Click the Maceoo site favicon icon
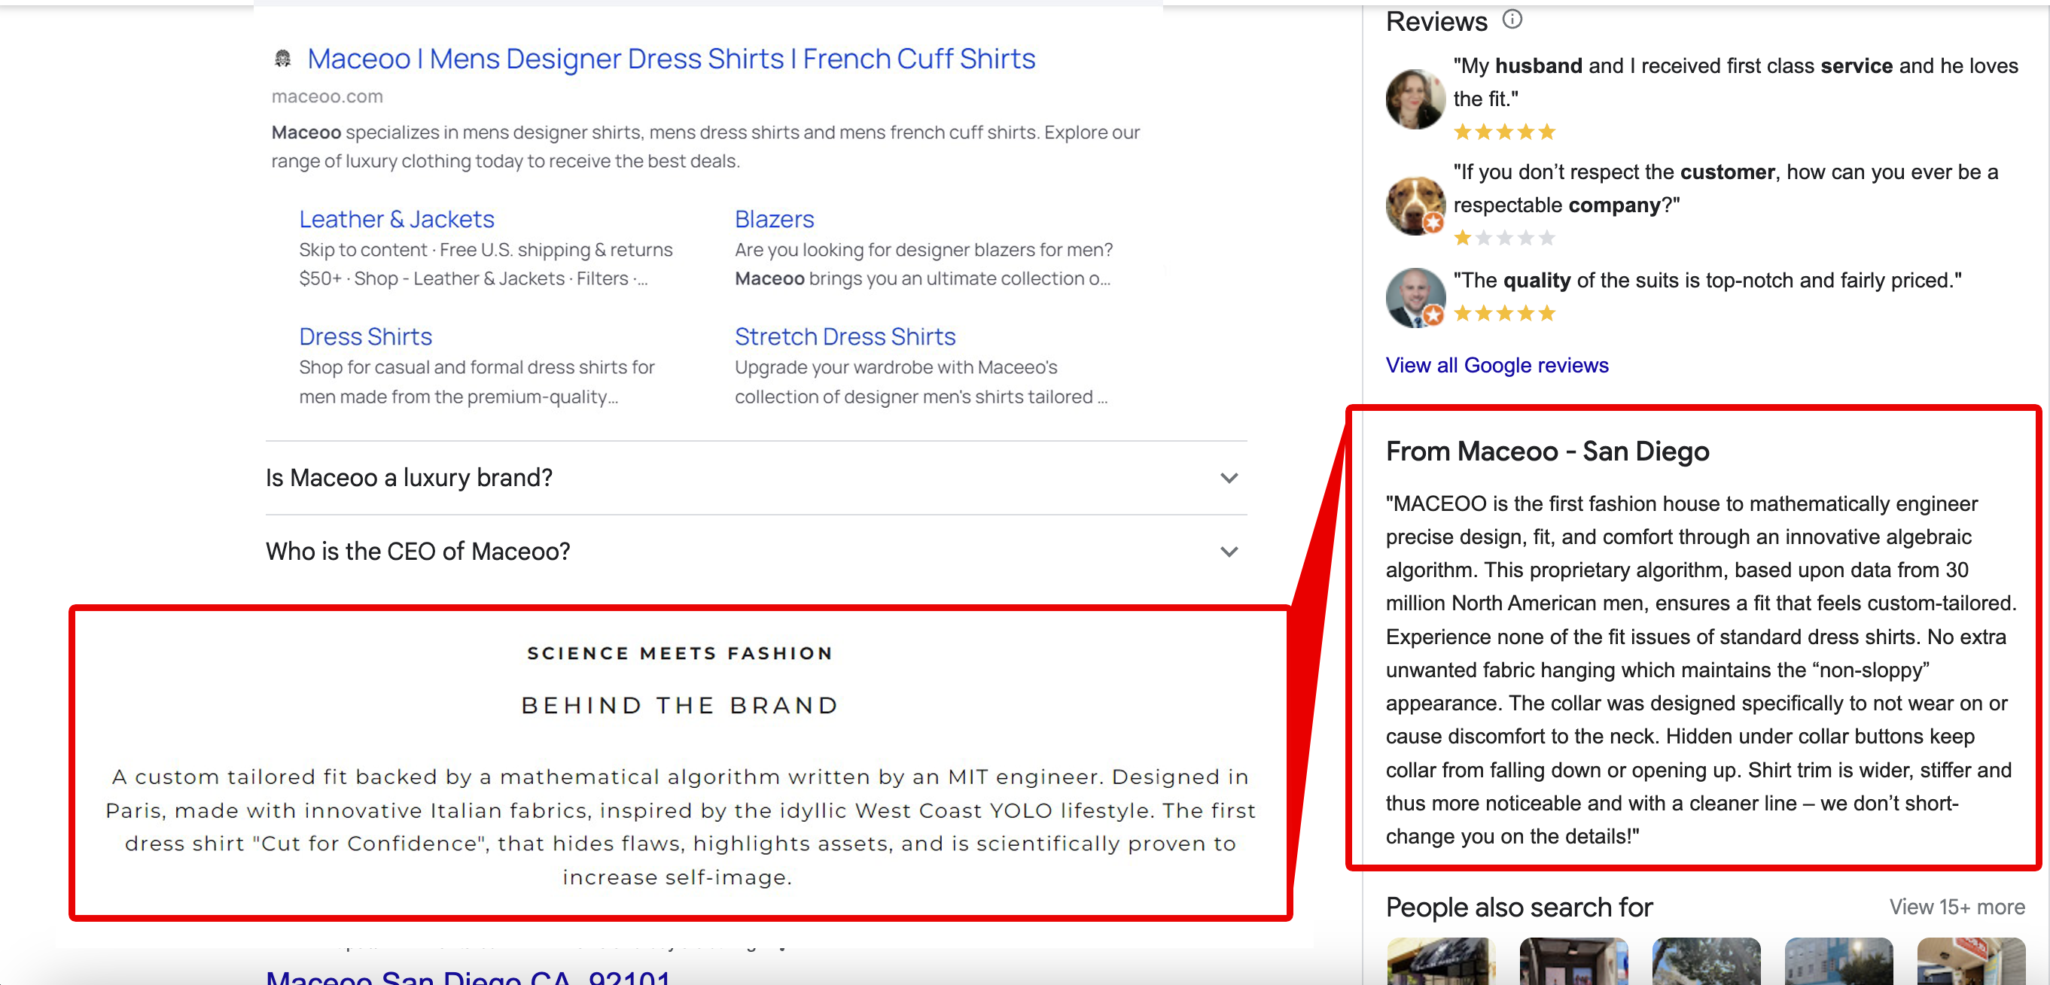Viewport: 2050px width, 985px height. point(282,58)
